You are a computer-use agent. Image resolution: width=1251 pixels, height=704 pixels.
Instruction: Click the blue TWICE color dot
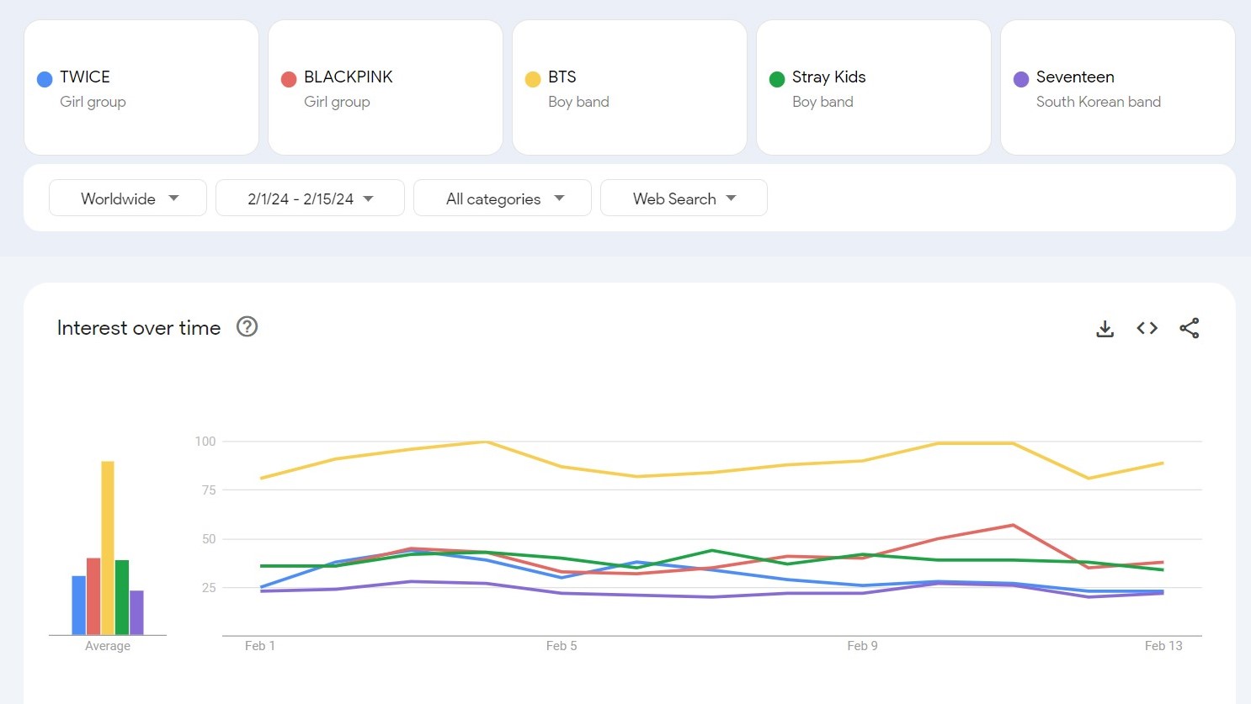[45, 79]
